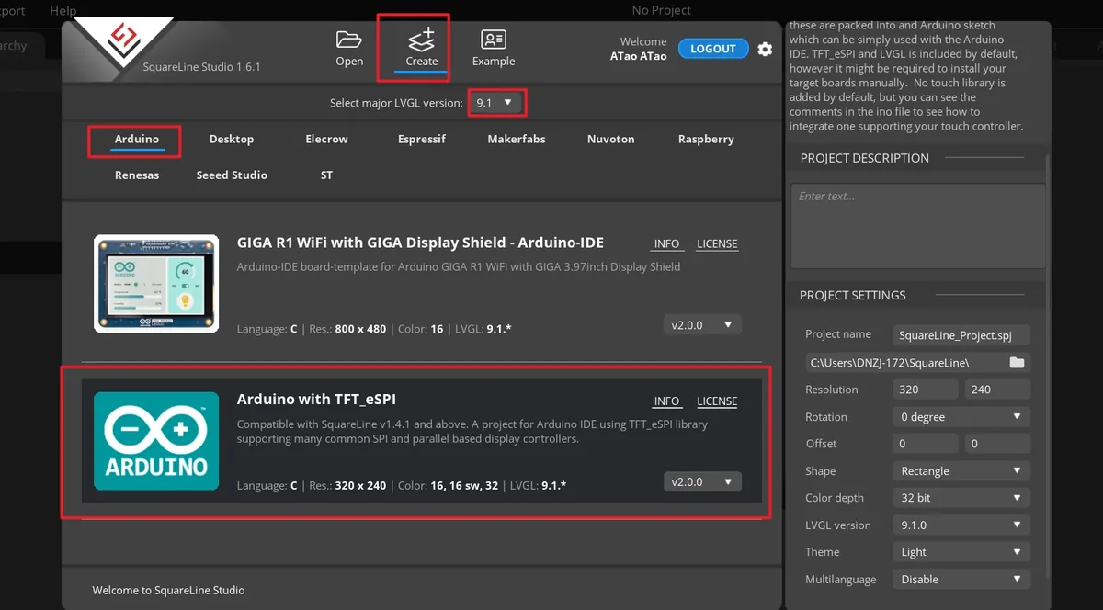Viewport: 1103px width, 610px height.
Task: Open settings with the gear icon
Action: pos(765,49)
